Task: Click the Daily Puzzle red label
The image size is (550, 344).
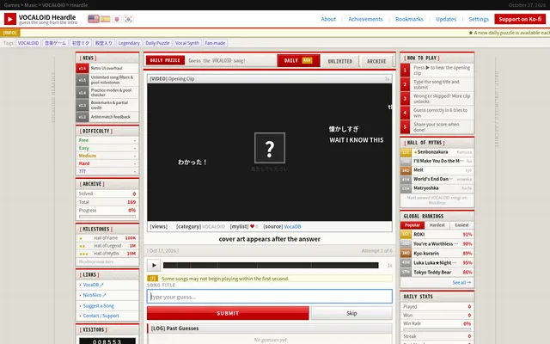Action: (165, 60)
